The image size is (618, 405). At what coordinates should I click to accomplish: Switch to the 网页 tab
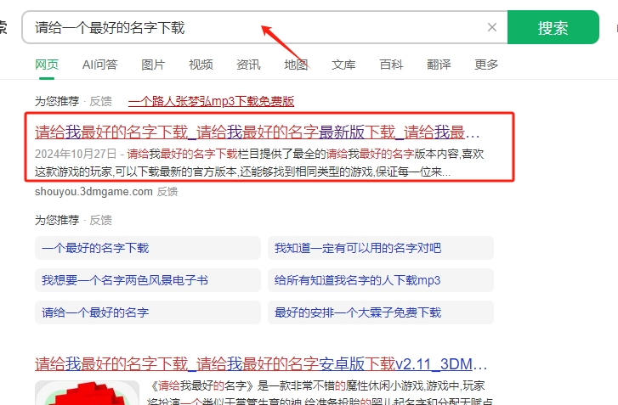click(47, 65)
